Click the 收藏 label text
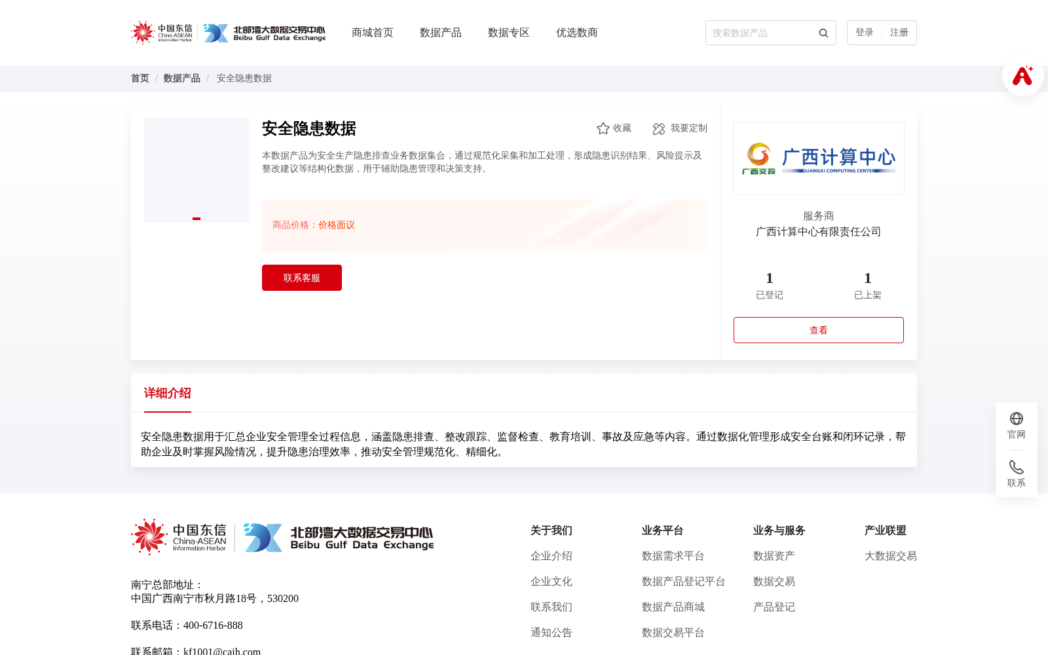This screenshot has width=1048, height=655. (x=622, y=128)
